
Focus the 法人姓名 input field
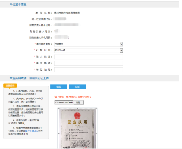(x=89, y=57)
